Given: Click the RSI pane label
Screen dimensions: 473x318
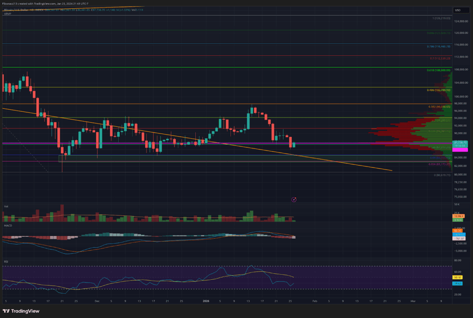Looking at the screenshot, I should (6, 261).
